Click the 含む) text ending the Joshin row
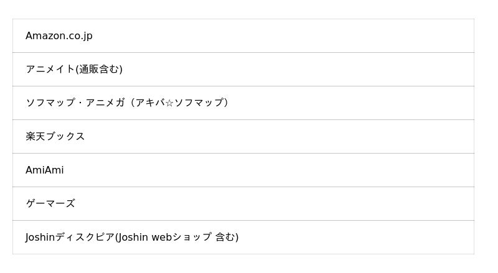Screen dimensions: 498x273 (x=227, y=238)
